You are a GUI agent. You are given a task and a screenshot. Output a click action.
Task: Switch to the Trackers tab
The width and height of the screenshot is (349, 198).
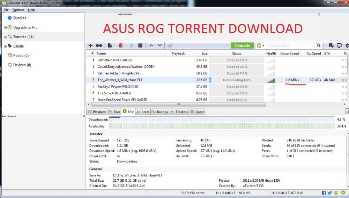179,112
